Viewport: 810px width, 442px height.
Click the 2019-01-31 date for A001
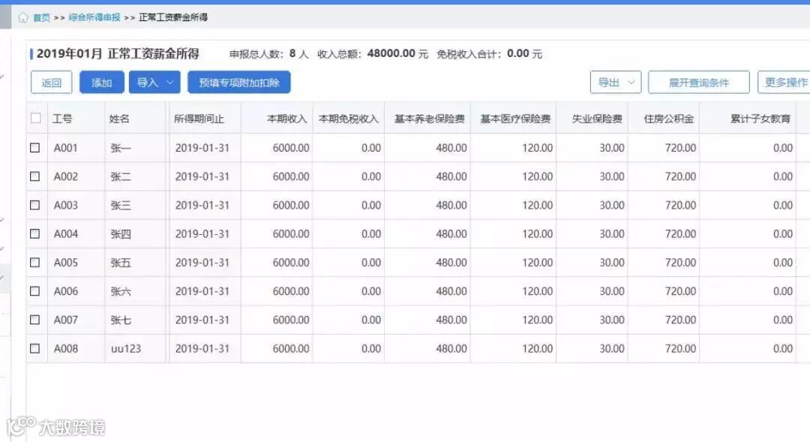click(202, 148)
